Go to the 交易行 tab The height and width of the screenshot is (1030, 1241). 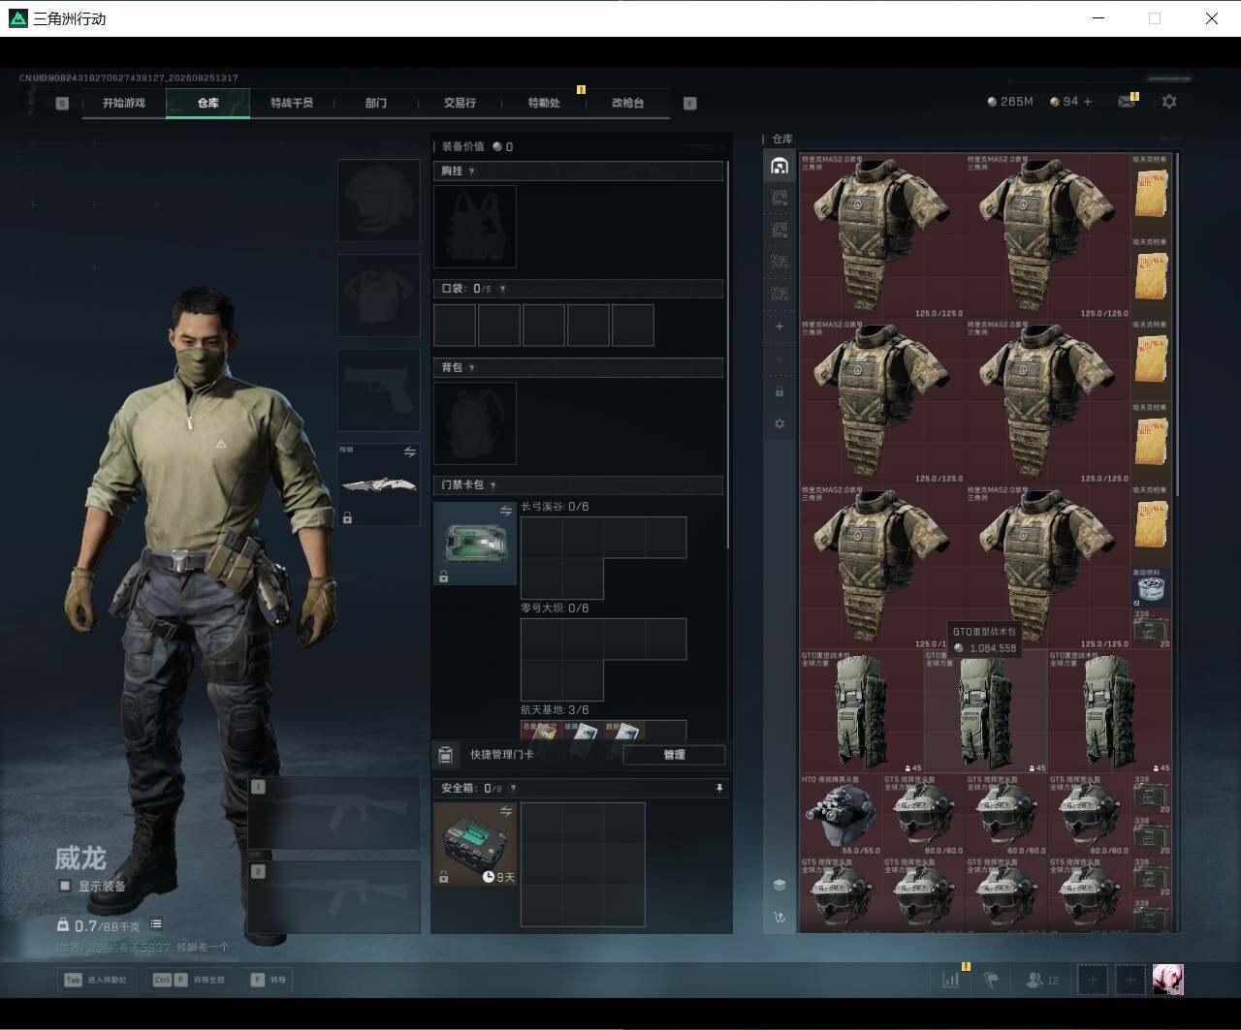tap(460, 103)
